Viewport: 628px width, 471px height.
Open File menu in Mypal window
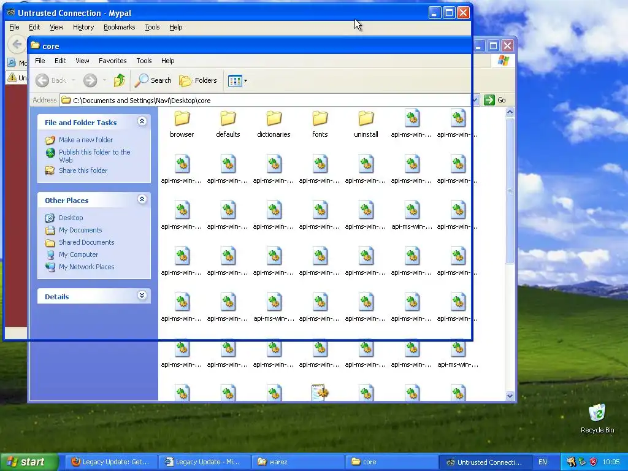[14, 27]
